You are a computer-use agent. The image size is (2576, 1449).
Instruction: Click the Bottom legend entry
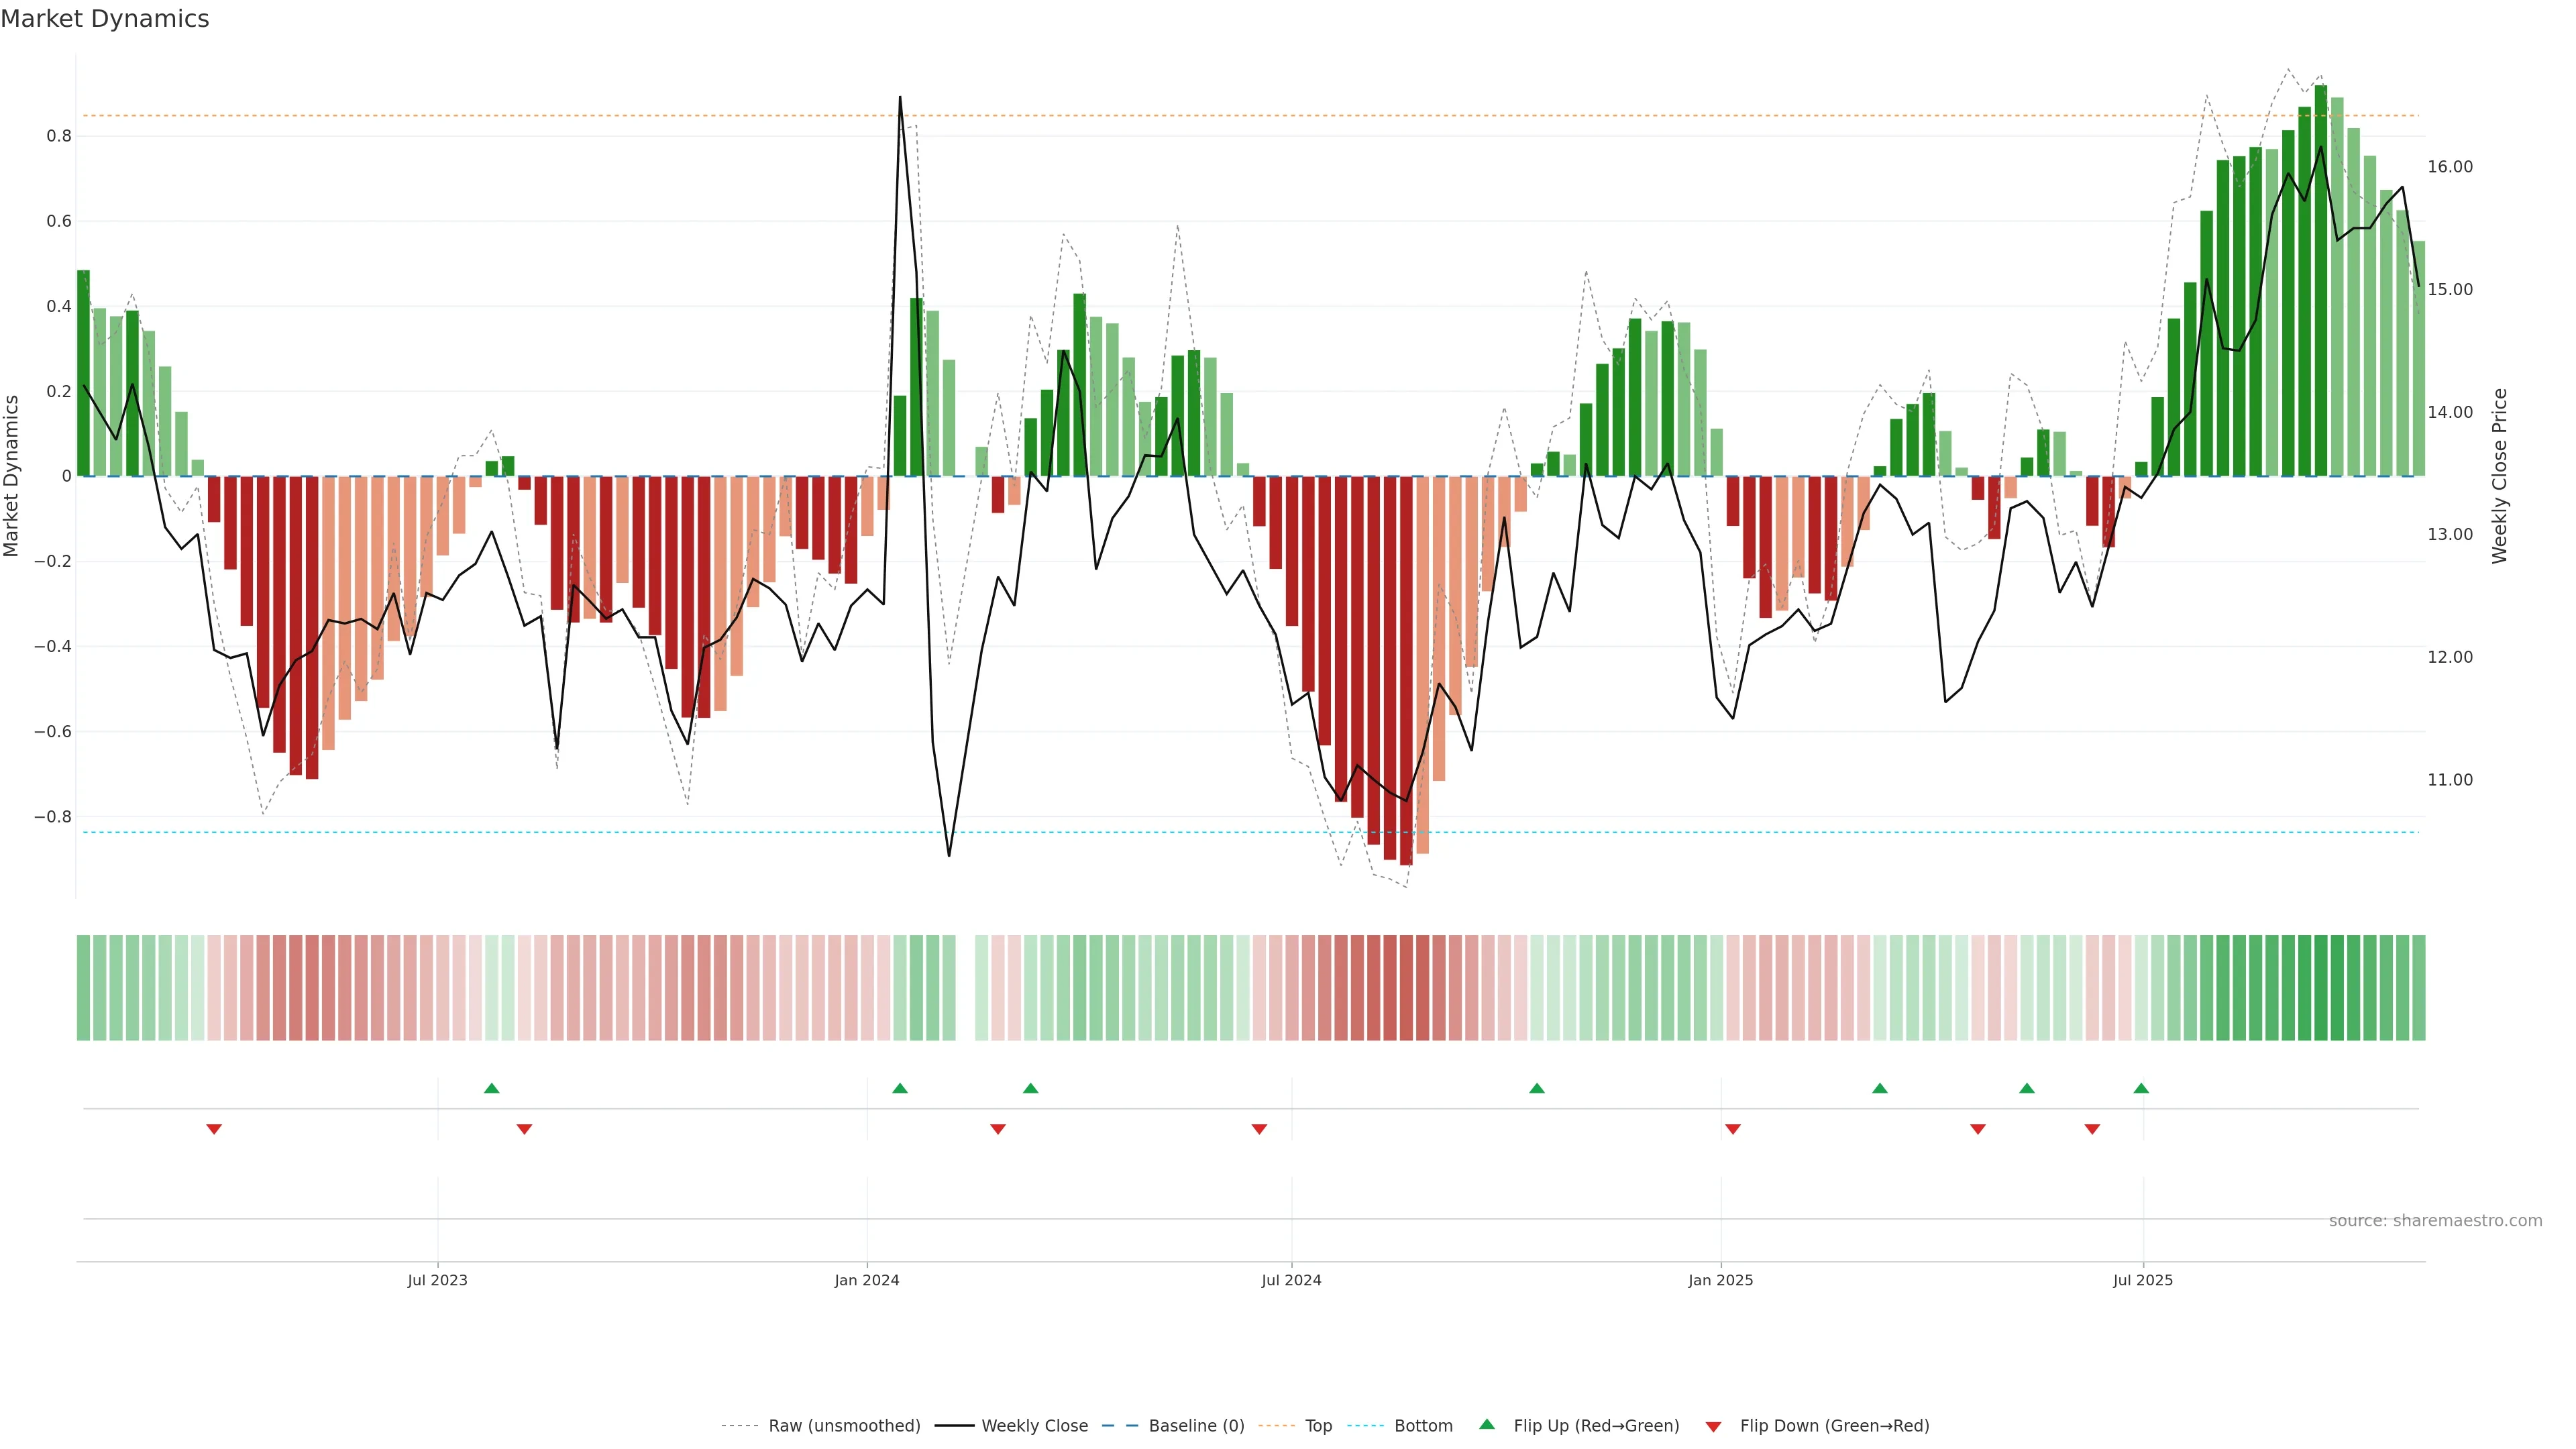pyautogui.click(x=1423, y=1426)
